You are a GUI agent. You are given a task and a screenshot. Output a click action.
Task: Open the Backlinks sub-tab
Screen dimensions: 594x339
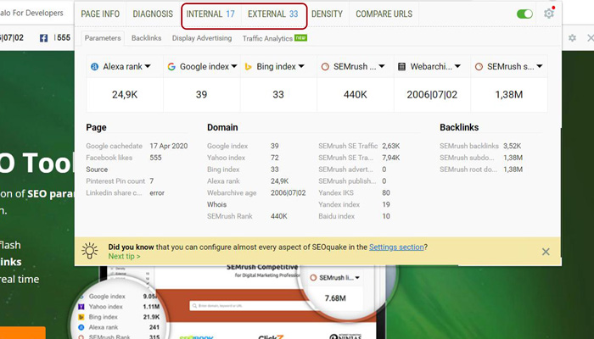pyautogui.click(x=146, y=38)
